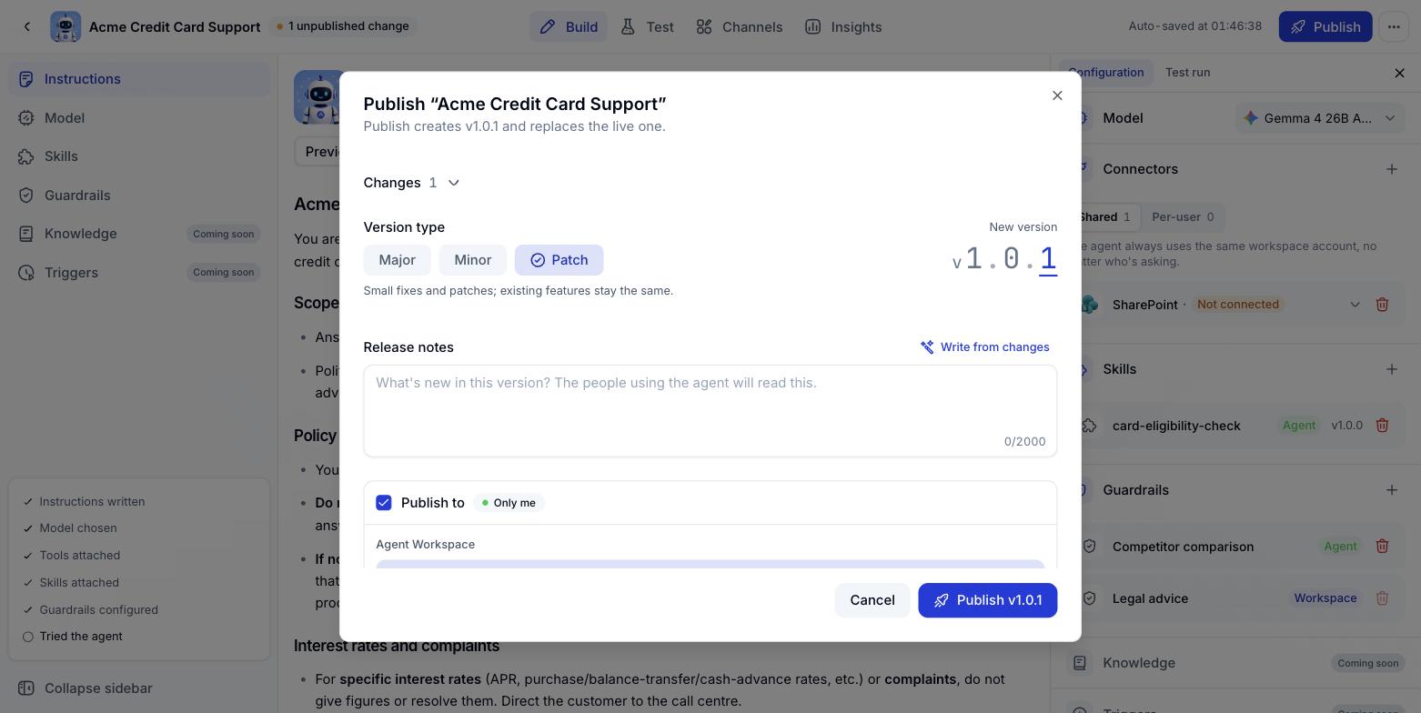The width and height of the screenshot is (1421, 713).
Task: Click the Collapse sidebar icon
Action: click(26, 688)
